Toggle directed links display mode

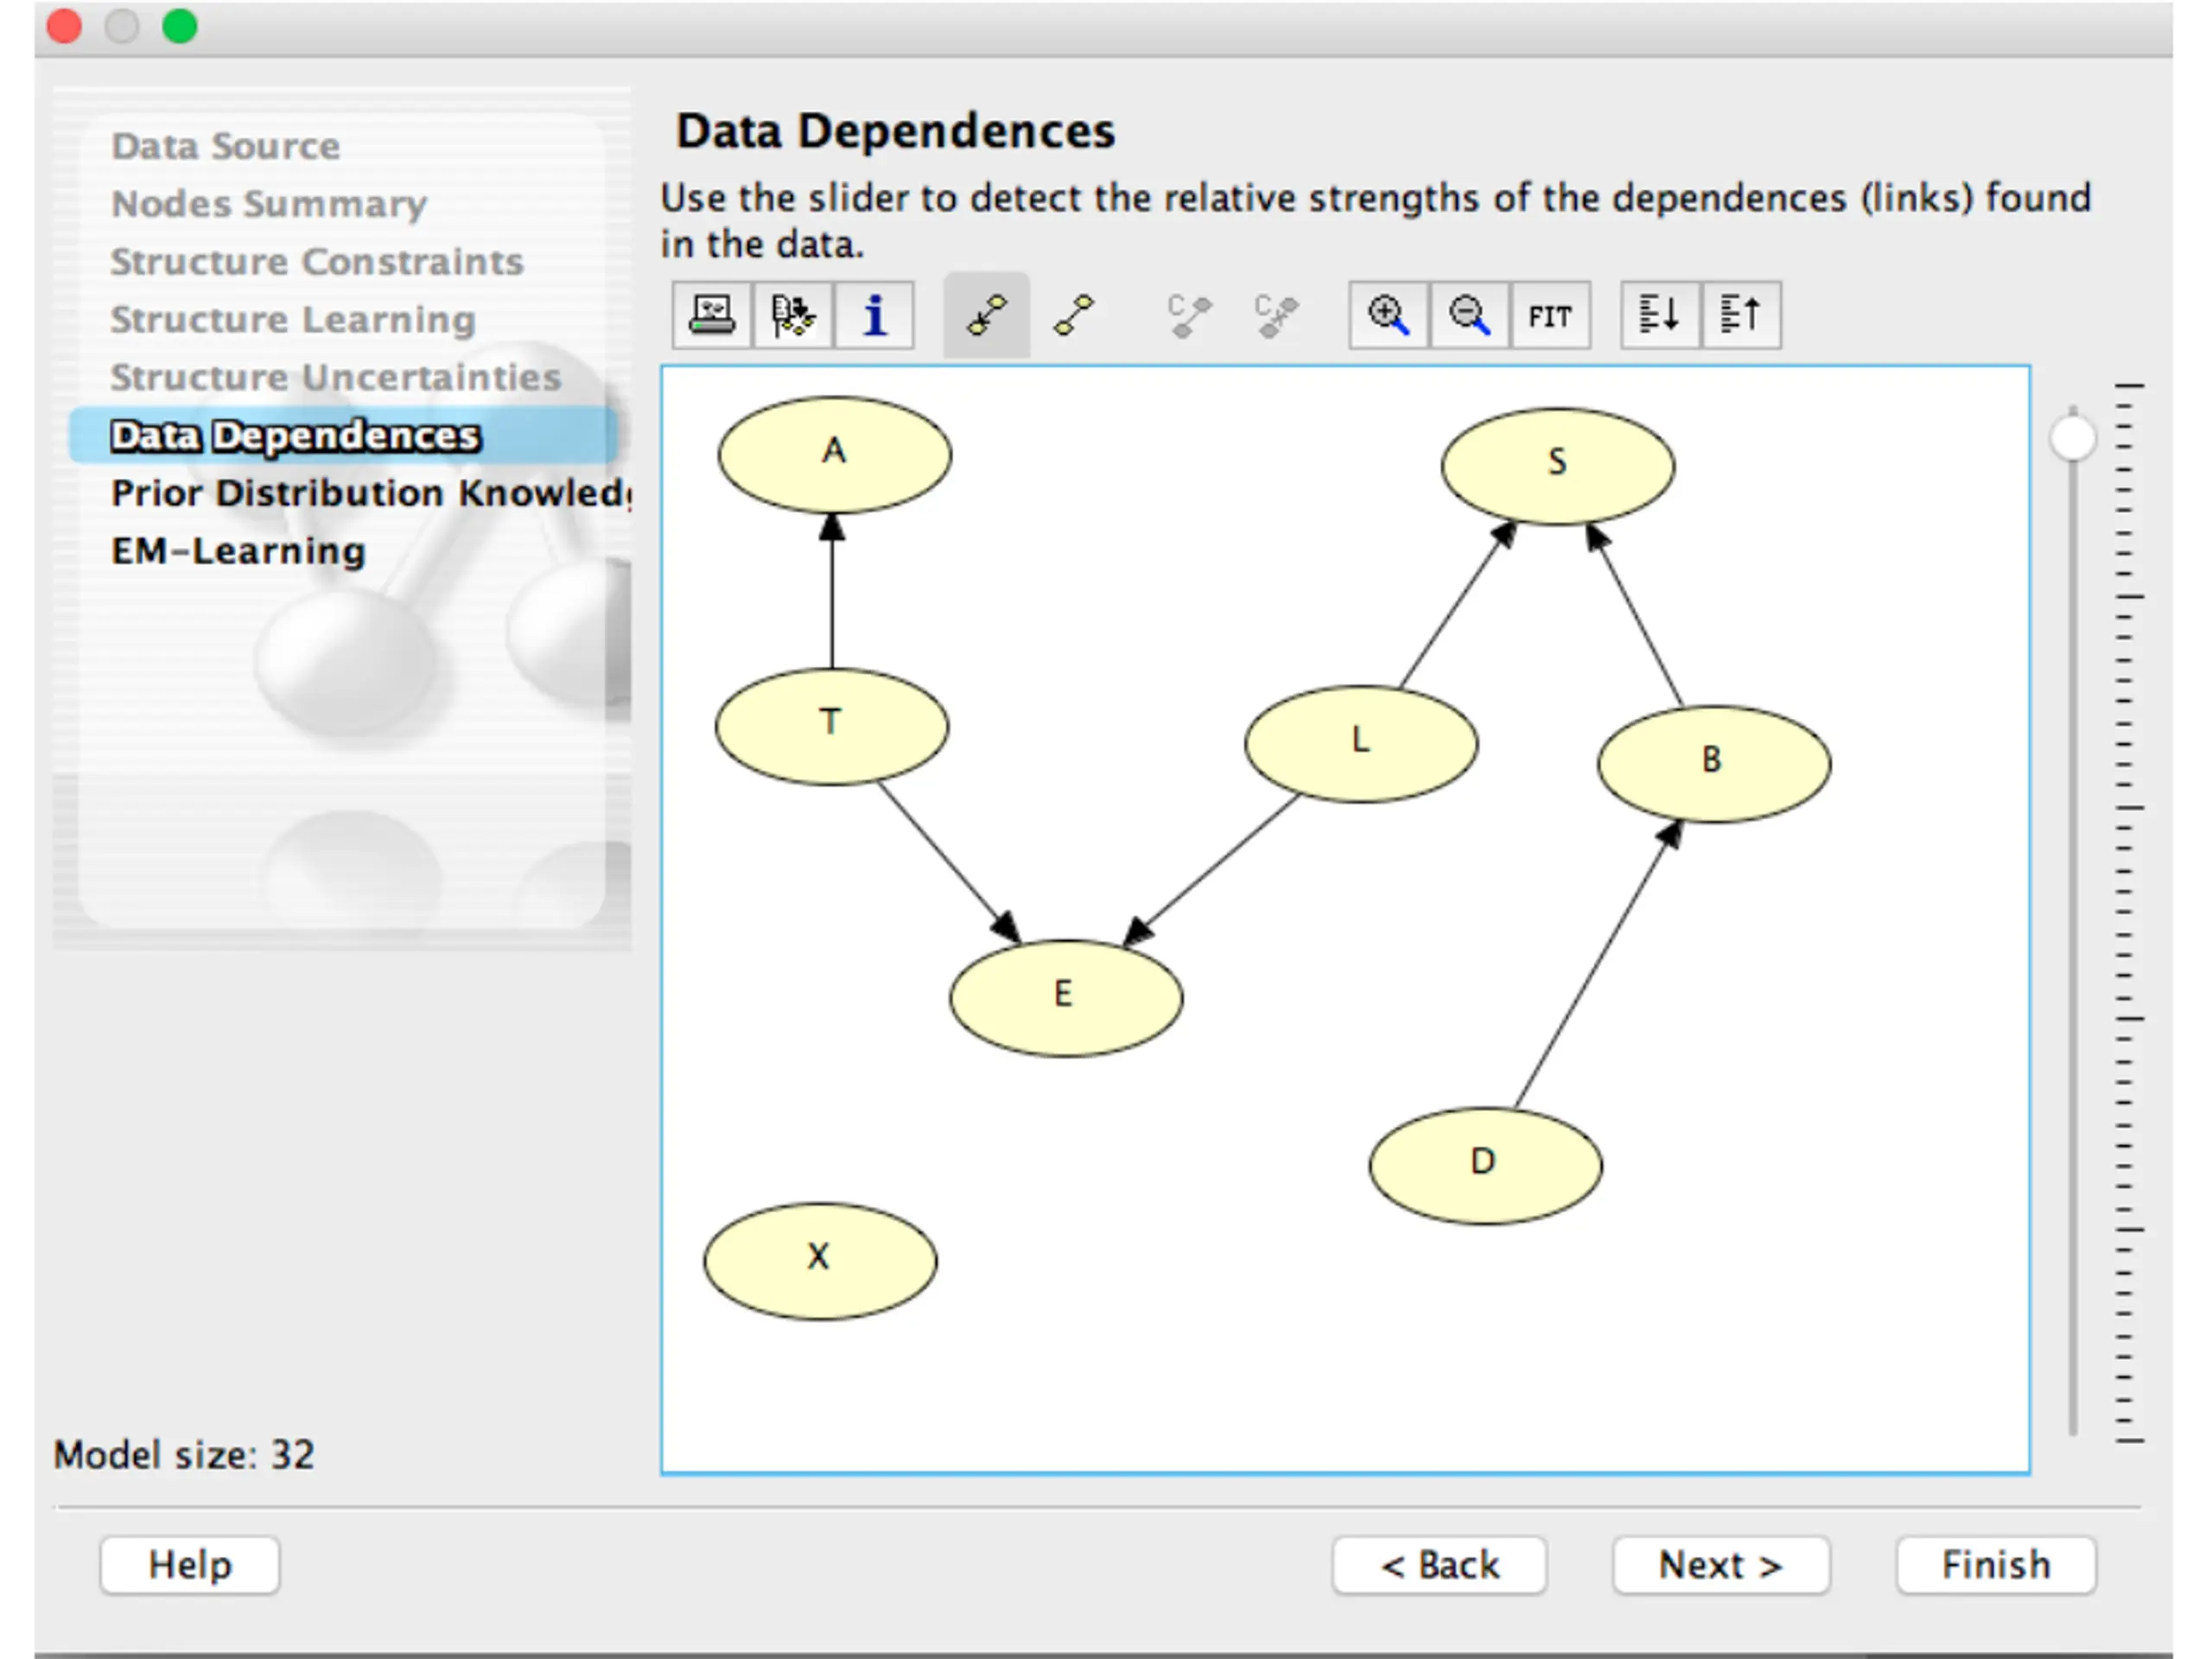987,315
